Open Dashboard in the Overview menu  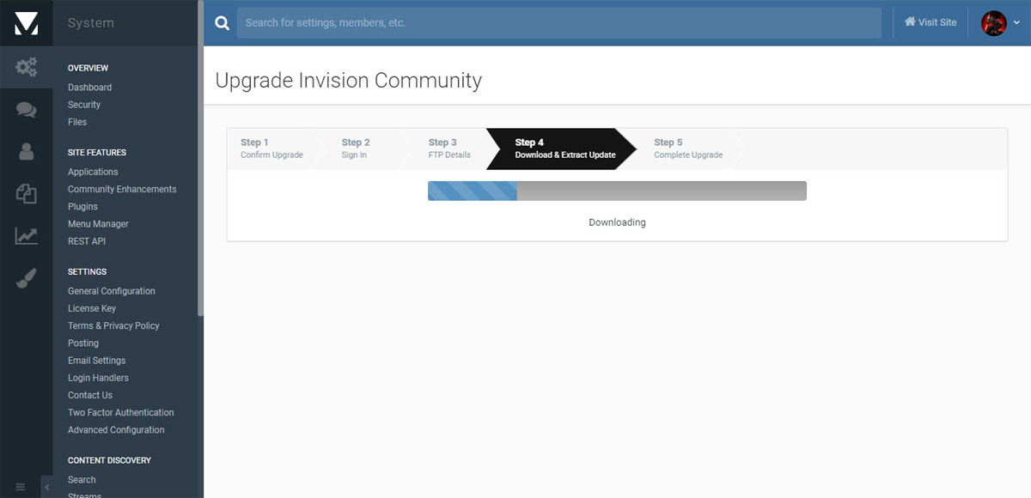(89, 88)
